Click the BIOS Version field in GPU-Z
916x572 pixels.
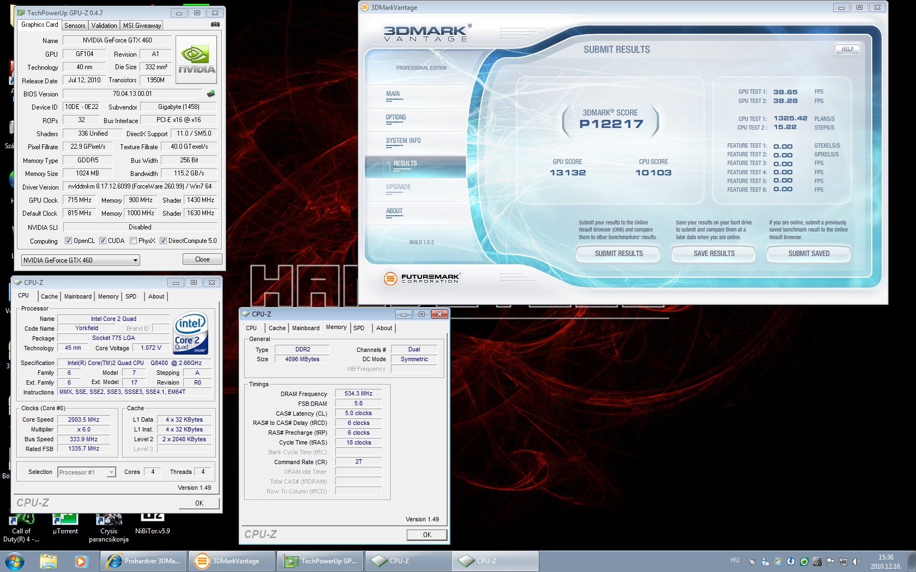132,94
